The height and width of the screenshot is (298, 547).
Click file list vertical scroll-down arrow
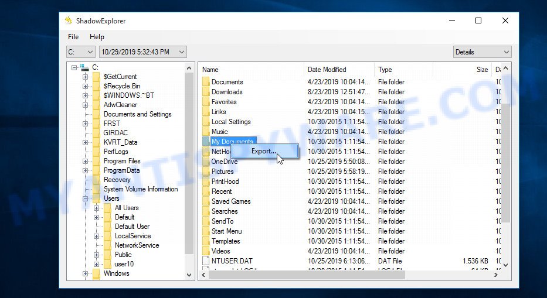(x=506, y=265)
